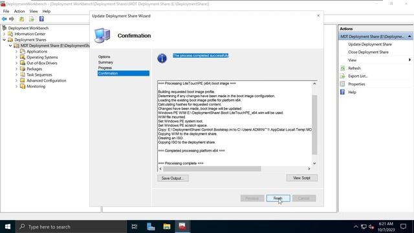Click the Forward arrow toolbar icon
This screenshot has width=414, height=233.
coord(12,19)
